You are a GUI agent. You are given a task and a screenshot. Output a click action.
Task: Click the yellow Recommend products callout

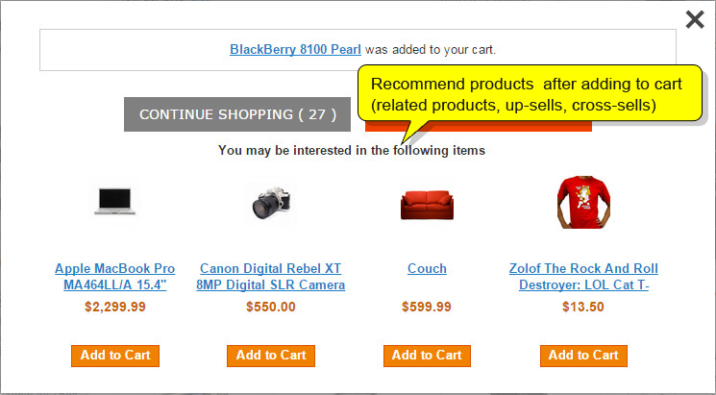[x=530, y=93]
